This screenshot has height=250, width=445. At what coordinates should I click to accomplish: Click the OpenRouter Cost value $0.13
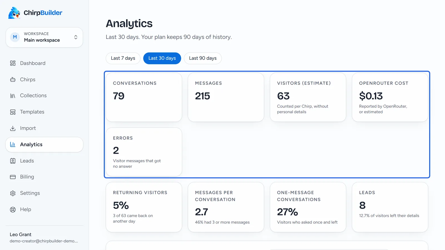(371, 96)
